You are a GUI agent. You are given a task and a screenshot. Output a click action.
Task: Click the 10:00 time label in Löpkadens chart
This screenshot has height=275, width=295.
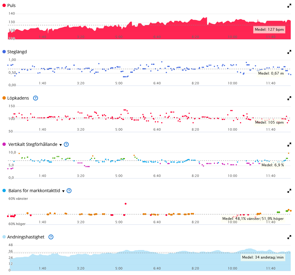click(x=233, y=130)
